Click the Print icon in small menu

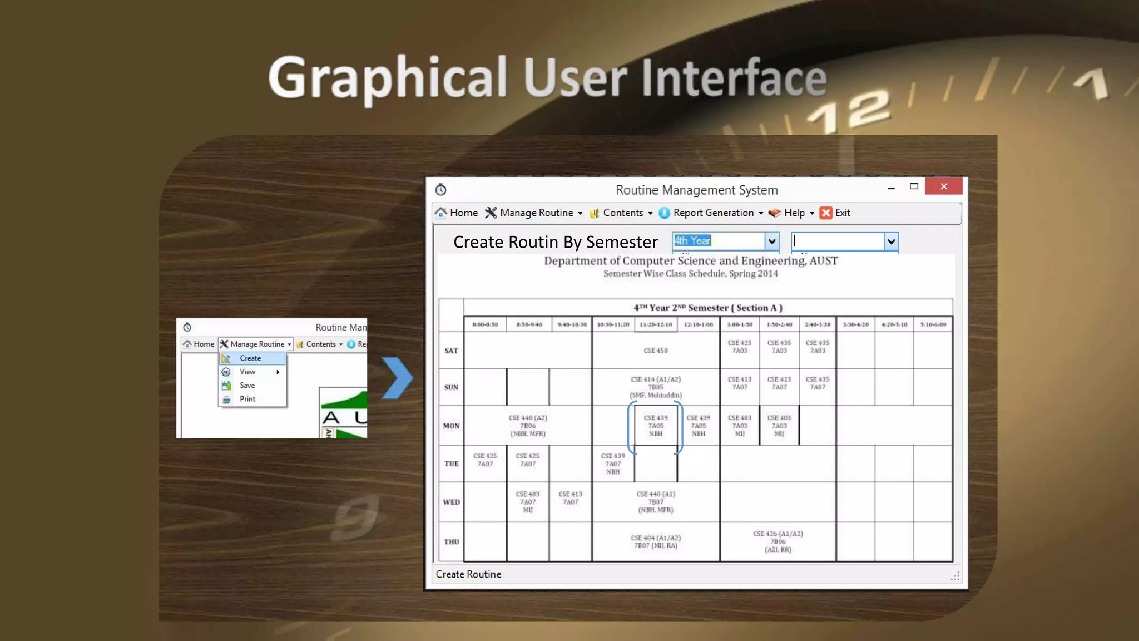(226, 399)
